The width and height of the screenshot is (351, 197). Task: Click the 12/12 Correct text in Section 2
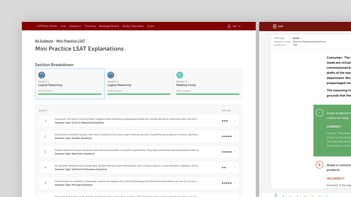[114, 91]
